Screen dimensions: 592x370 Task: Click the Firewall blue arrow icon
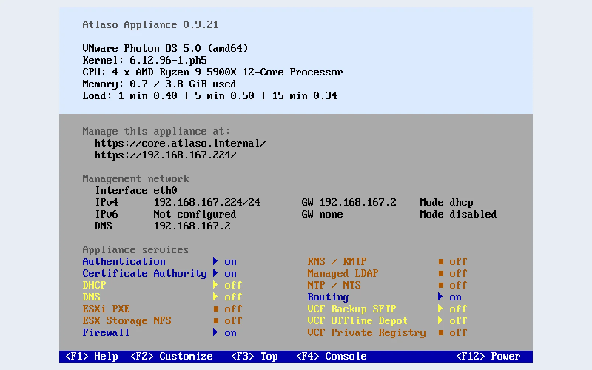[x=216, y=332]
